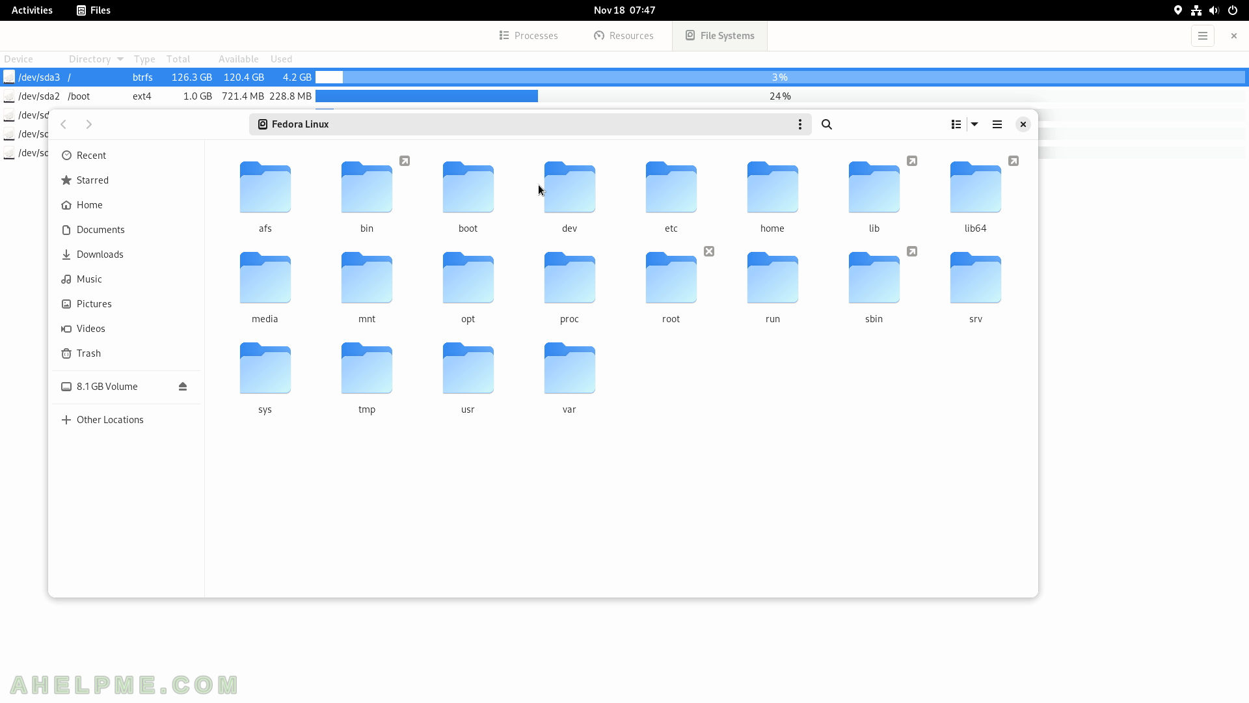Image resolution: width=1249 pixels, height=703 pixels.
Task: Open System Monitor hamburger menu
Action: [x=1203, y=36]
